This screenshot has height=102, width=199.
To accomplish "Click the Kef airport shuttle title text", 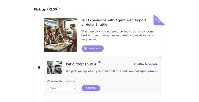I will click(81, 64).
